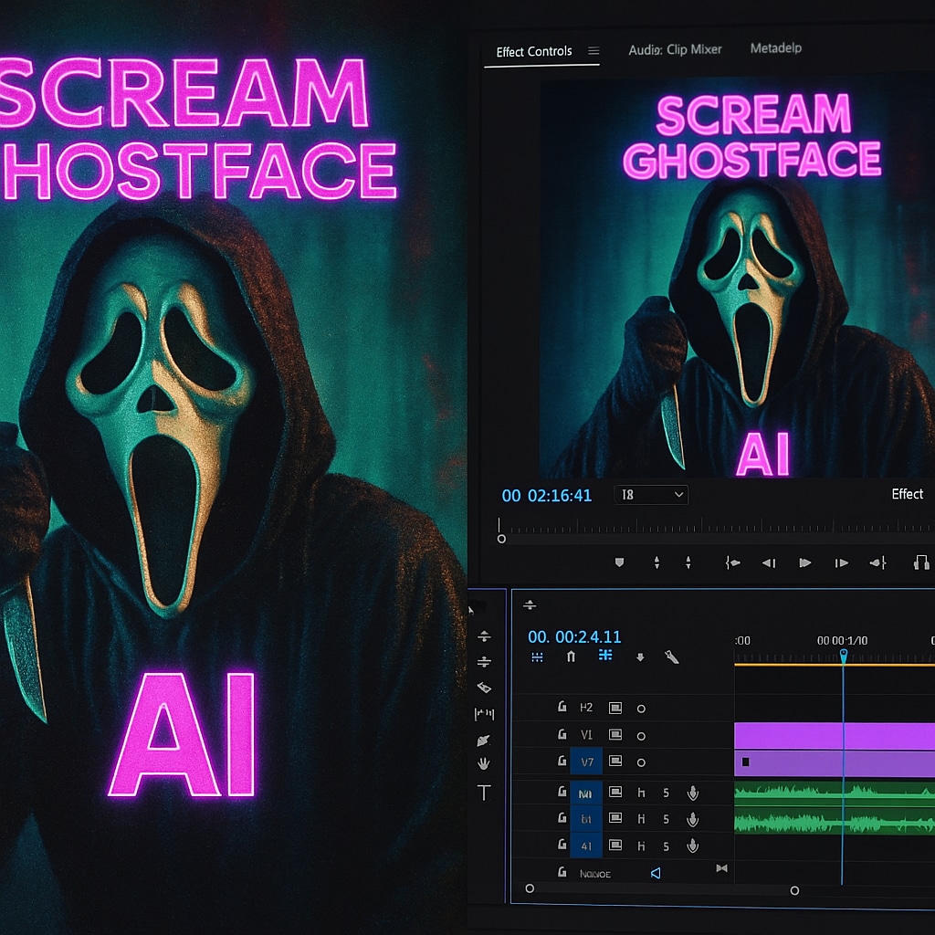Screen dimensions: 935x935
Task: Lock the V1 track
Action: point(562,735)
